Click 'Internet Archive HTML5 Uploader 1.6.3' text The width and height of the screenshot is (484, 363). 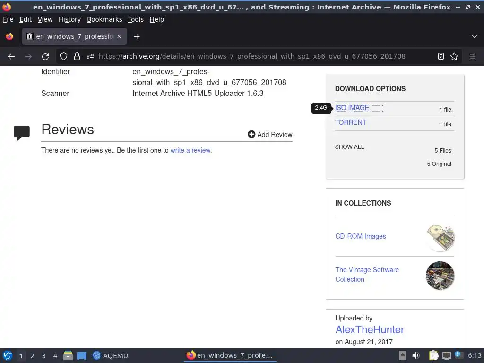tap(198, 94)
